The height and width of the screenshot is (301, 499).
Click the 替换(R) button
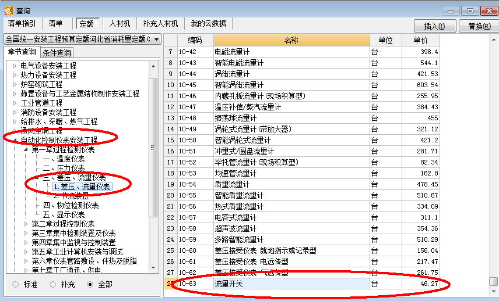coord(479,26)
